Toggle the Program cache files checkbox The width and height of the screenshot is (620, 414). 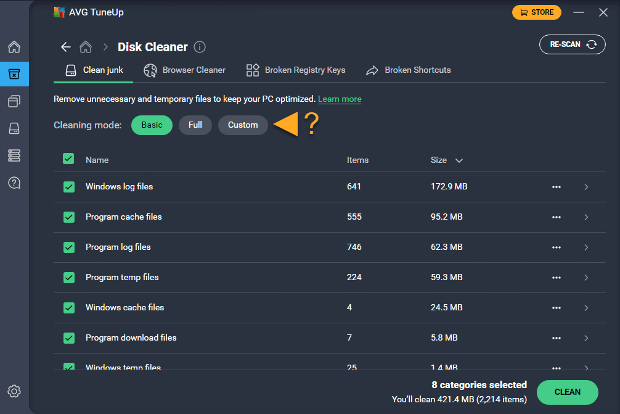coord(69,217)
